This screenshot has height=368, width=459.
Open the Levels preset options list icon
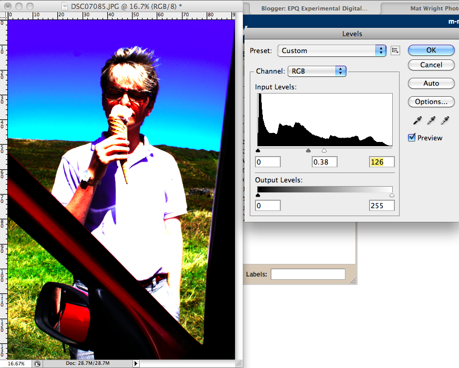coord(395,50)
